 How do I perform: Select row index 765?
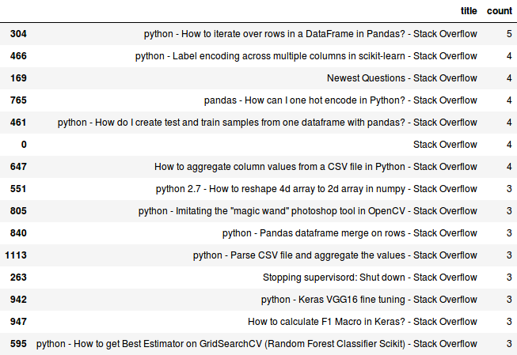tap(18, 100)
